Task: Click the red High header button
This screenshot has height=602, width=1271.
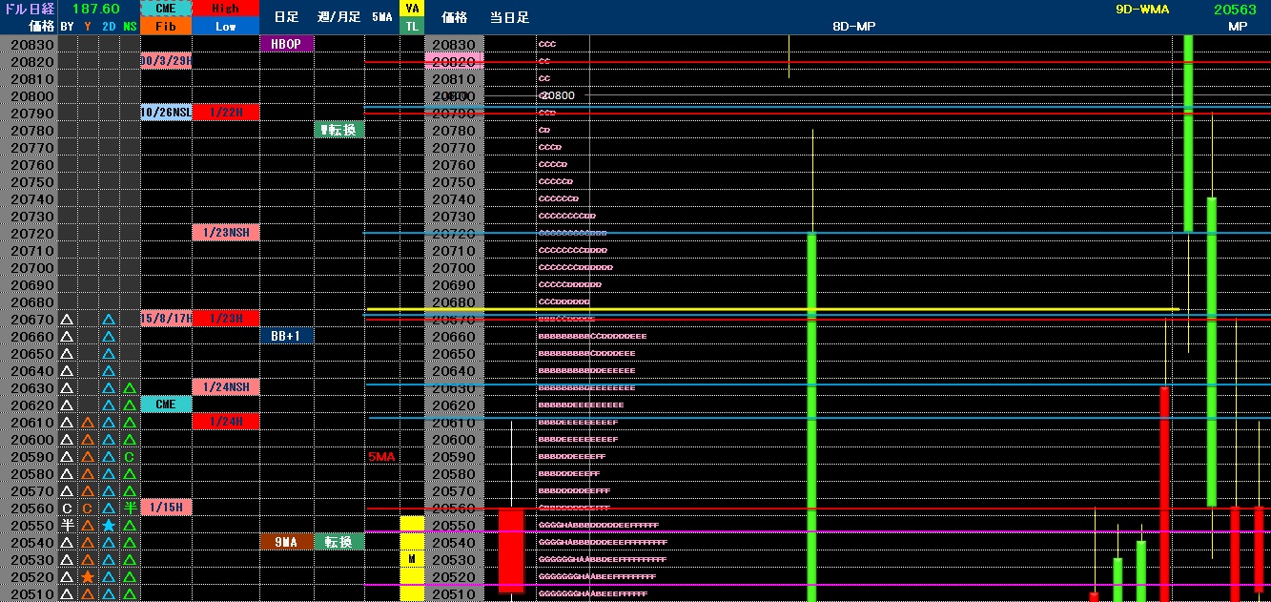Action: (226, 8)
